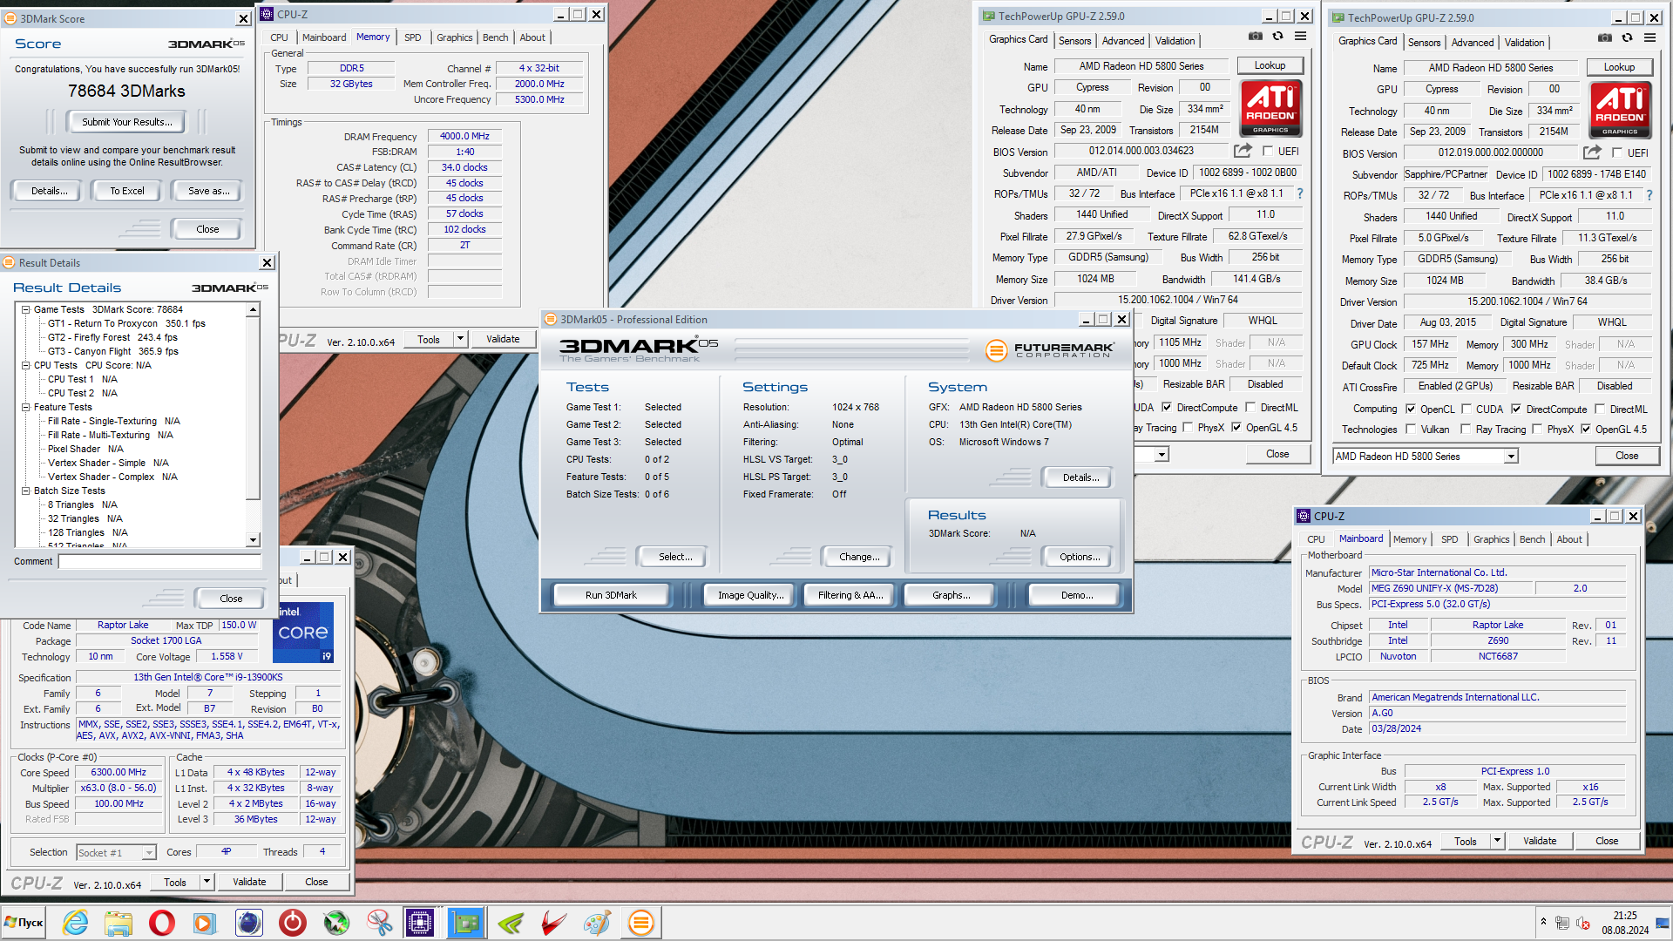
Task: Click bus interface help icon, right GPU-Z
Action: [x=1649, y=195]
